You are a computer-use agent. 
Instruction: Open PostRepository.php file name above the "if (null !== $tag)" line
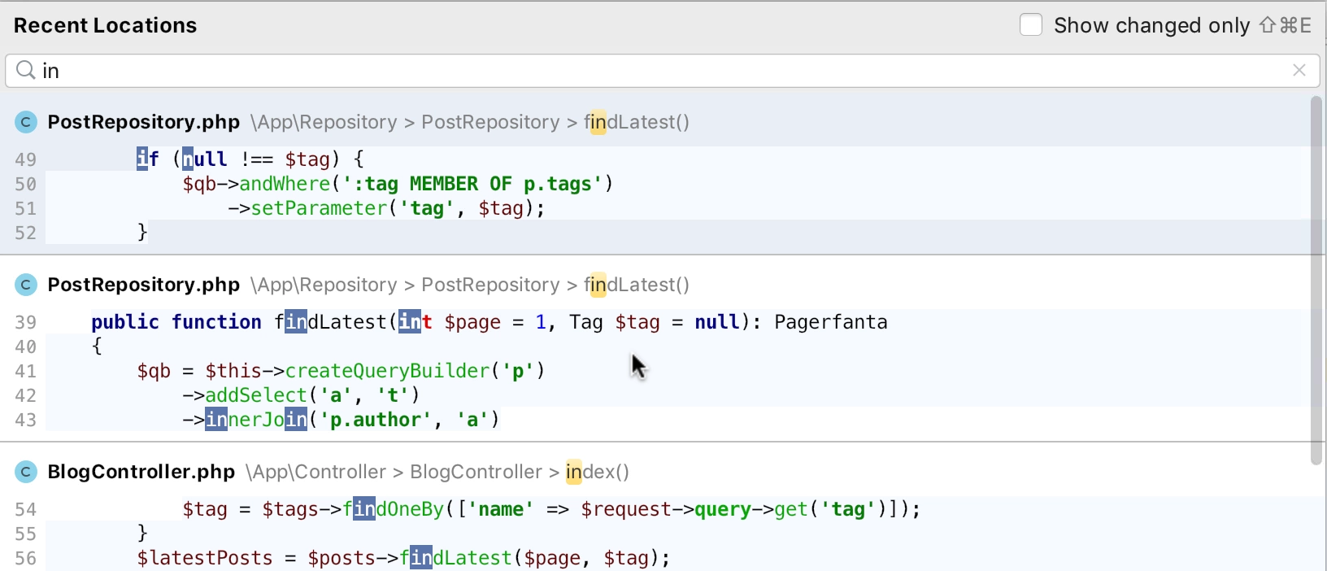(144, 122)
